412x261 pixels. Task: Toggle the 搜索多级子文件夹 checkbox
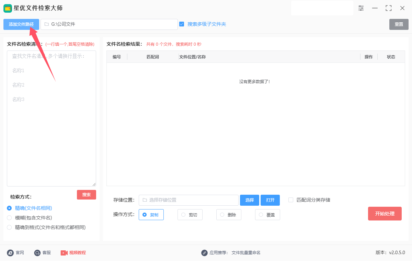[x=182, y=24]
